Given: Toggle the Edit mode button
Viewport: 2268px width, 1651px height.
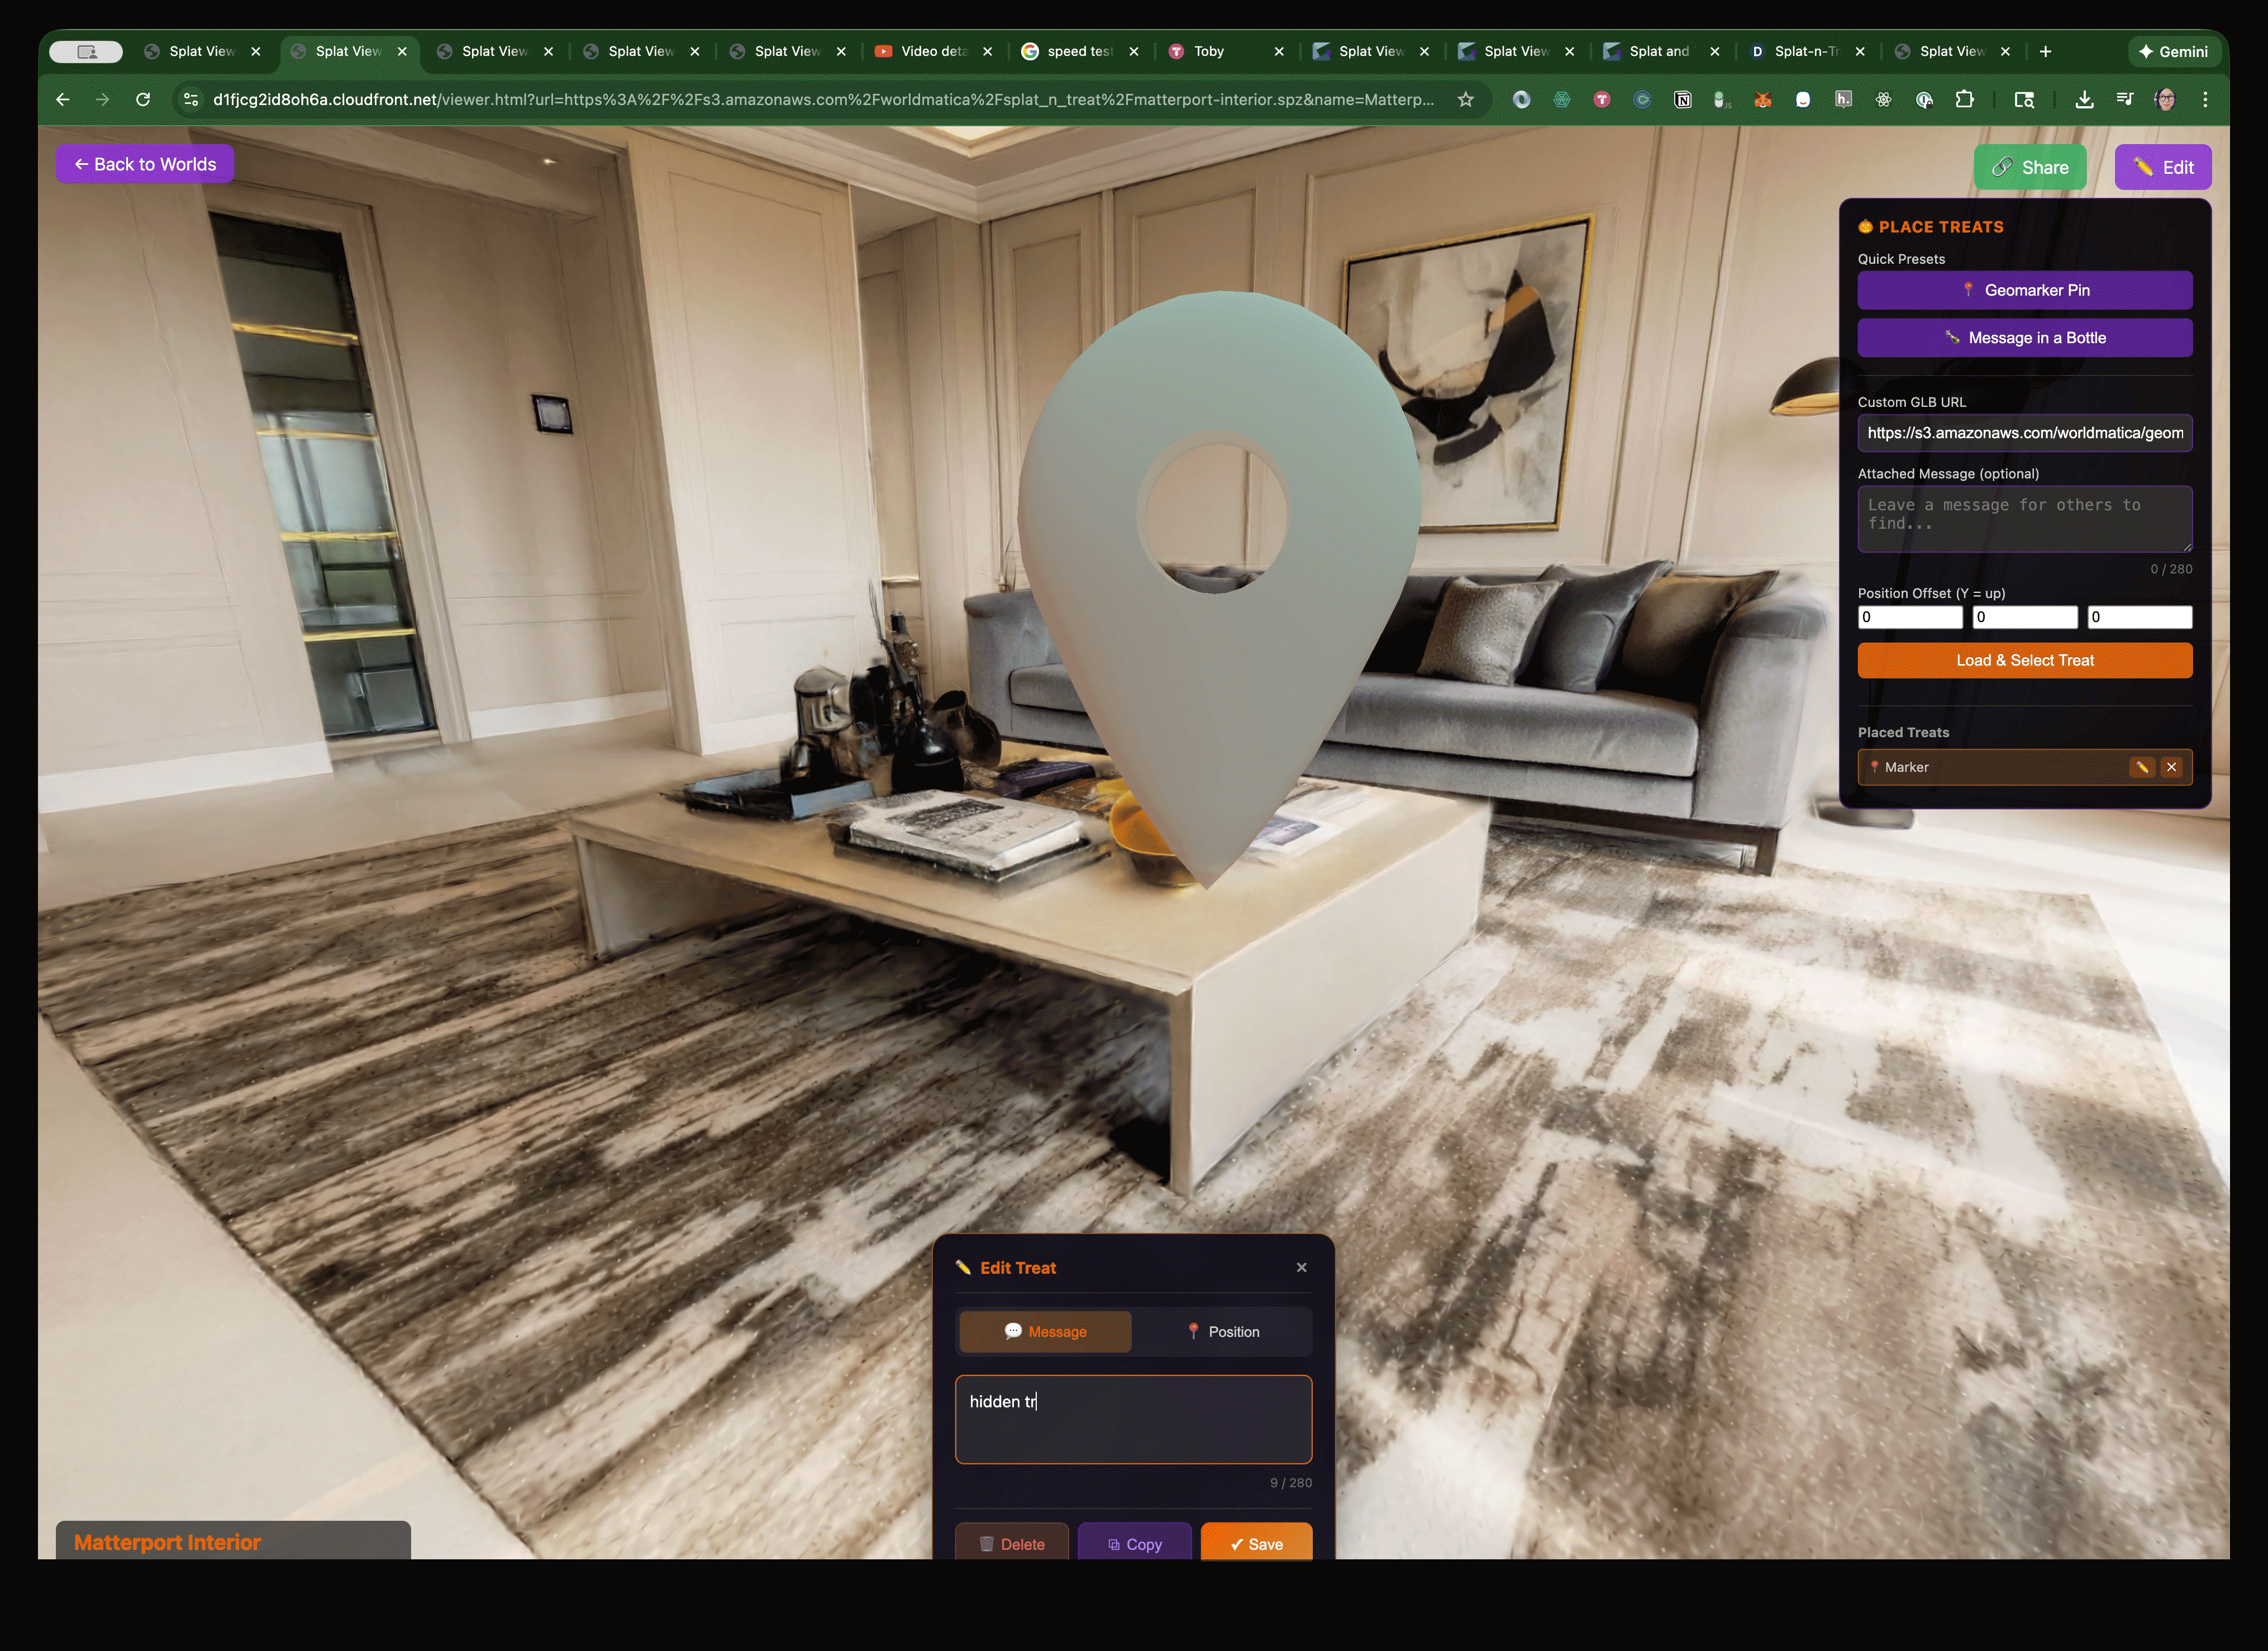Looking at the screenshot, I should coord(2162,167).
